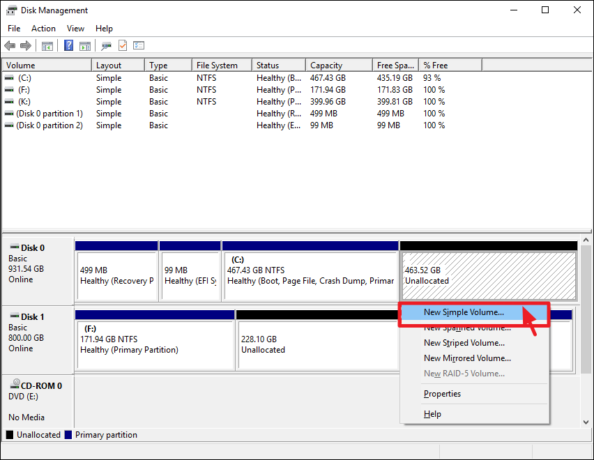Click the blue Primary partition legend swatch
The height and width of the screenshot is (460, 594).
tap(68, 435)
